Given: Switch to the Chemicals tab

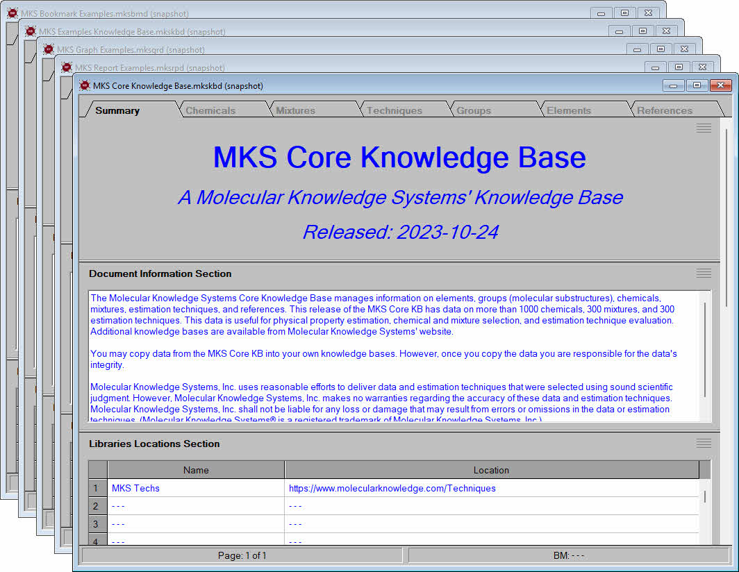Looking at the screenshot, I should [x=210, y=110].
